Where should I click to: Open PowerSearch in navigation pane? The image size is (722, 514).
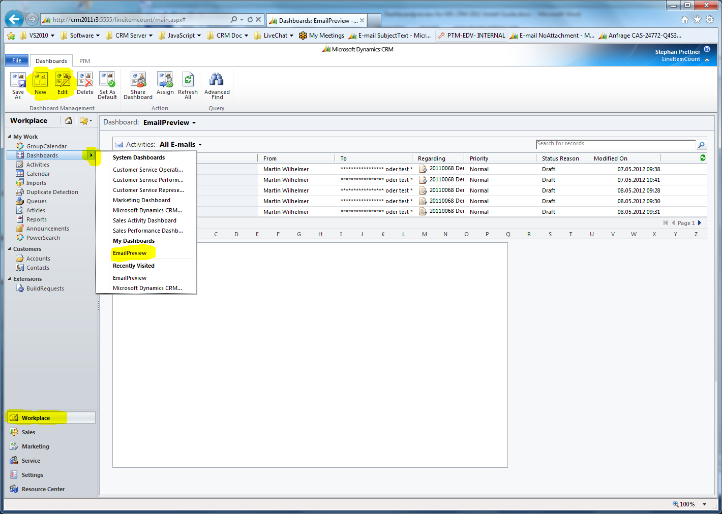point(43,238)
